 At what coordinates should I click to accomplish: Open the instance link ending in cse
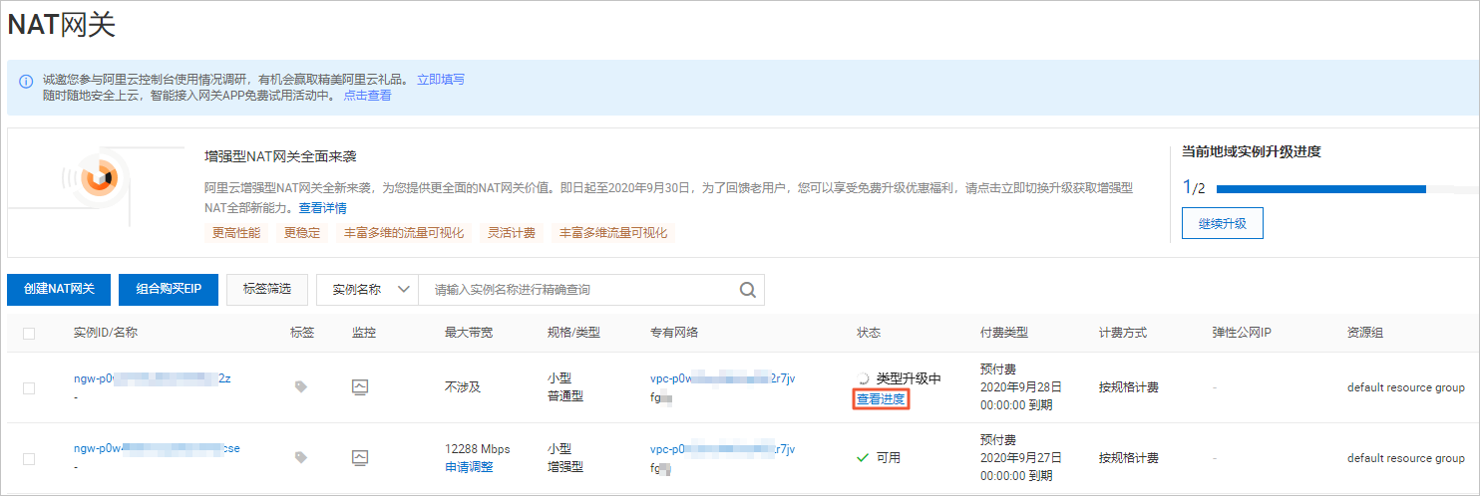coord(157,448)
